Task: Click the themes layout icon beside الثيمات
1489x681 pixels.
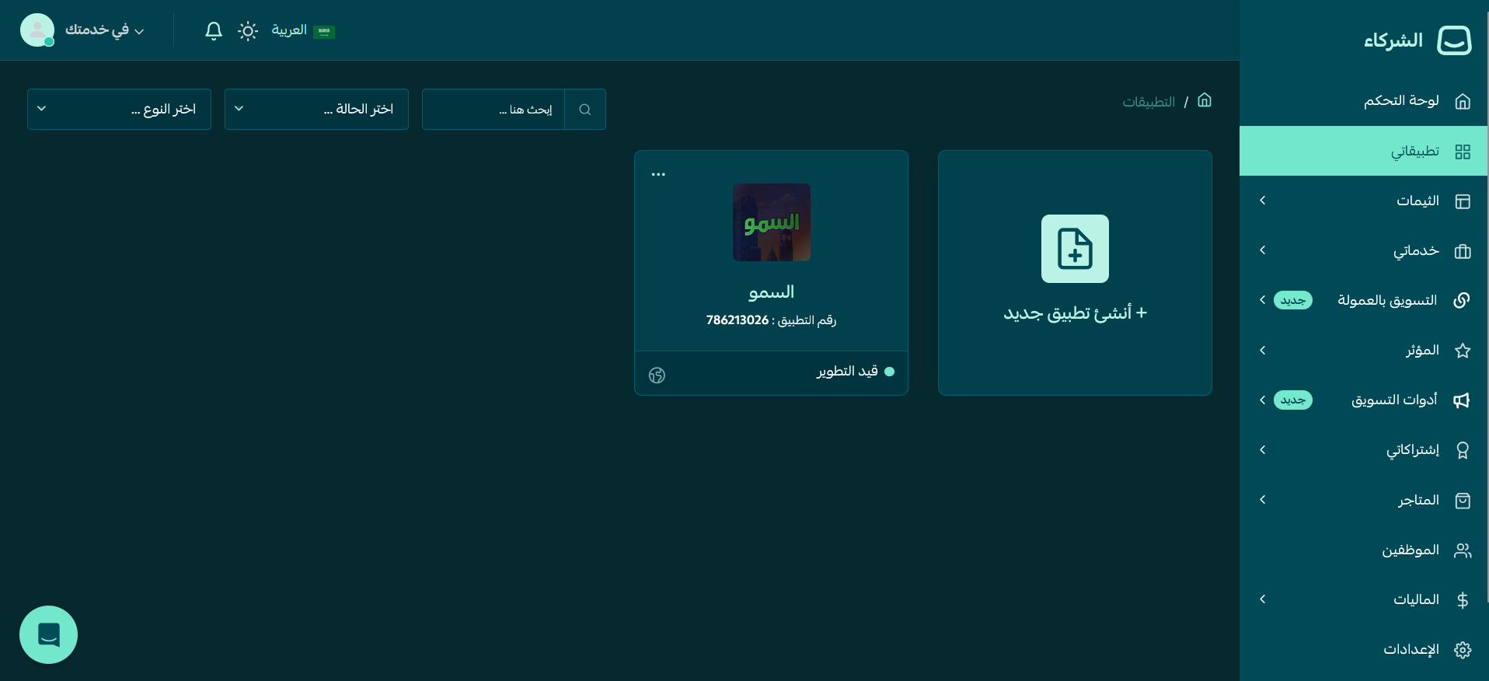Action: [x=1463, y=201]
